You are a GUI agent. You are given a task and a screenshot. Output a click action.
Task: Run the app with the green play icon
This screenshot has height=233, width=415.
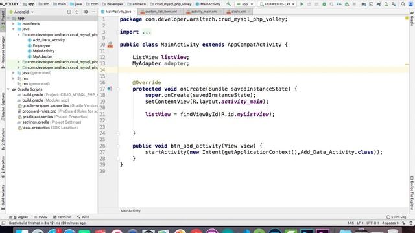(x=302, y=4)
